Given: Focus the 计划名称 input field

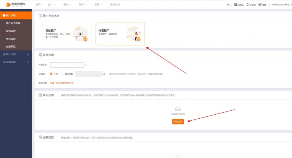Looking at the screenshot, I should pyautogui.click(x=67, y=65).
